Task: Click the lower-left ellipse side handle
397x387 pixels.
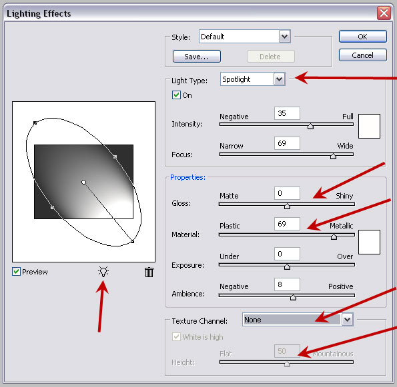Action: click(53, 207)
